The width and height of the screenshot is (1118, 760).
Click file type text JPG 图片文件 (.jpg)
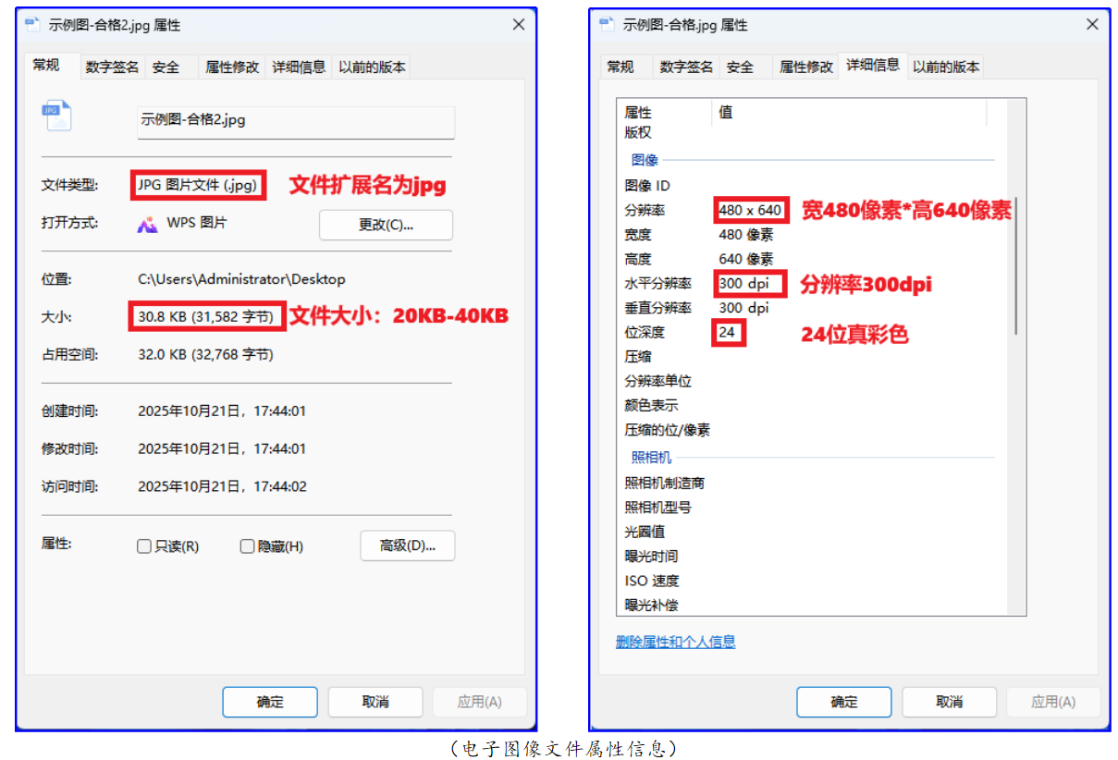click(x=197, y=185)
